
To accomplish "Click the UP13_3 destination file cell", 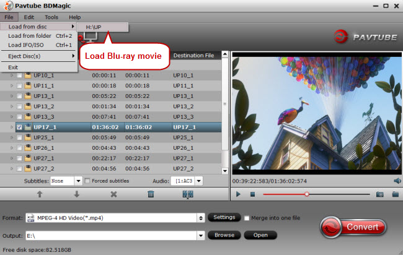I will [x=184, y=117].
